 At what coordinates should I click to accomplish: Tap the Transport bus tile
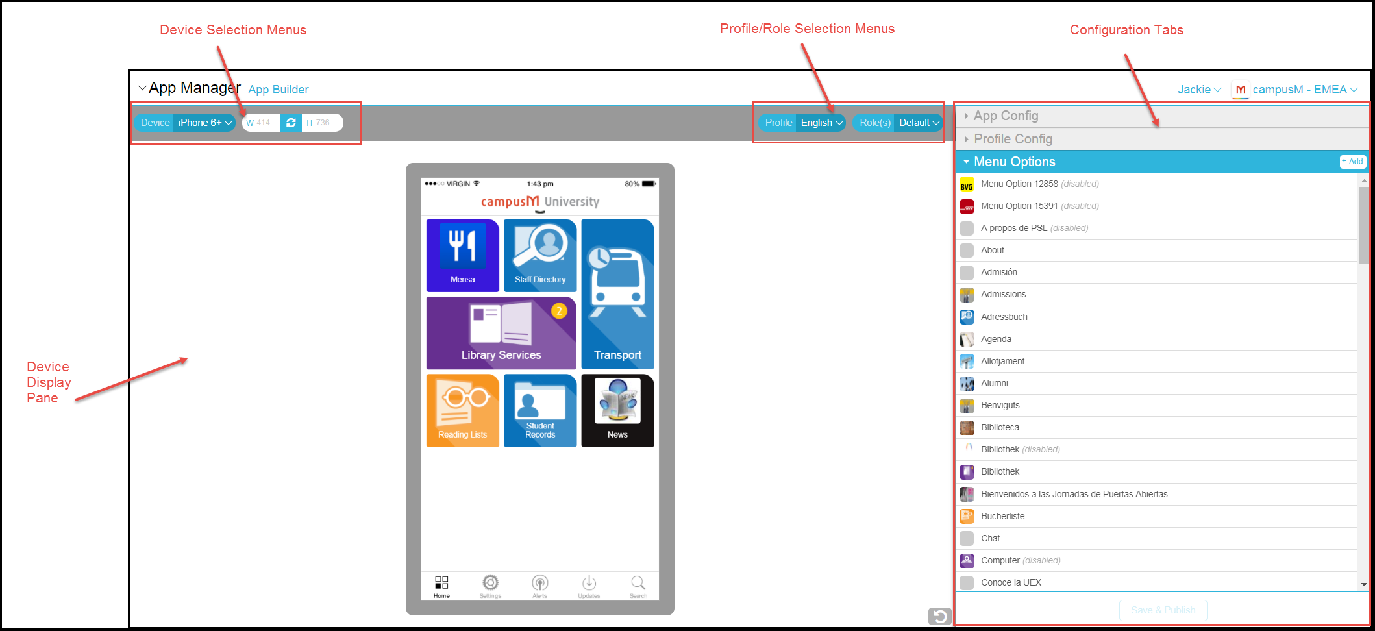click(x=617, y=294)
